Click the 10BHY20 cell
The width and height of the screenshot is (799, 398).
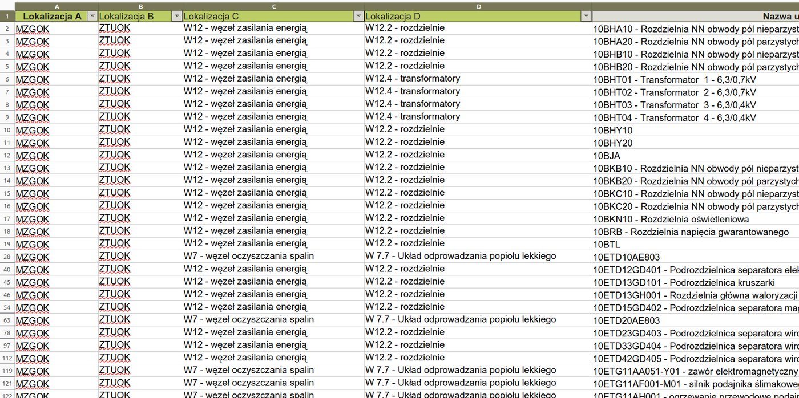pos(695,143)
